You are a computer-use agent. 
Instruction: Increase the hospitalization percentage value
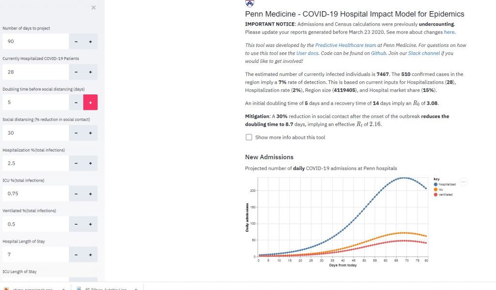[90, 163]
